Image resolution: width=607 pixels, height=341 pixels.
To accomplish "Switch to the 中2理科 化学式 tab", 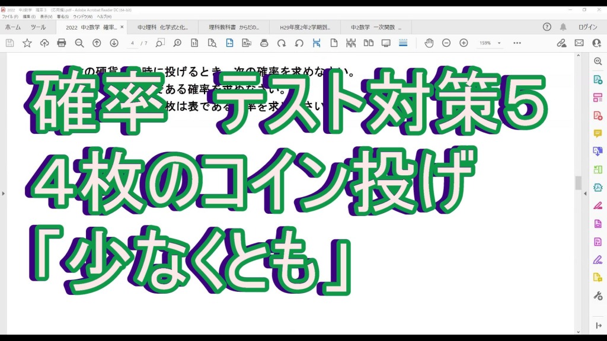I will (162, 27).
